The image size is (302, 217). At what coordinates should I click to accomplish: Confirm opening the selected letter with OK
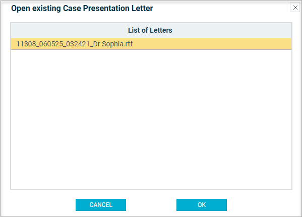pos(202,205)
